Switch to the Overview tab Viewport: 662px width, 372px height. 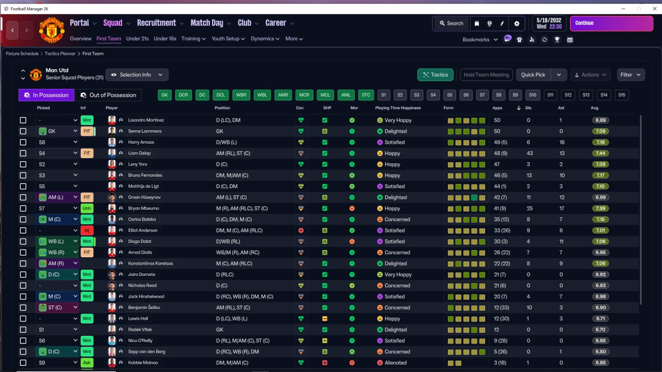click(81, 39)
